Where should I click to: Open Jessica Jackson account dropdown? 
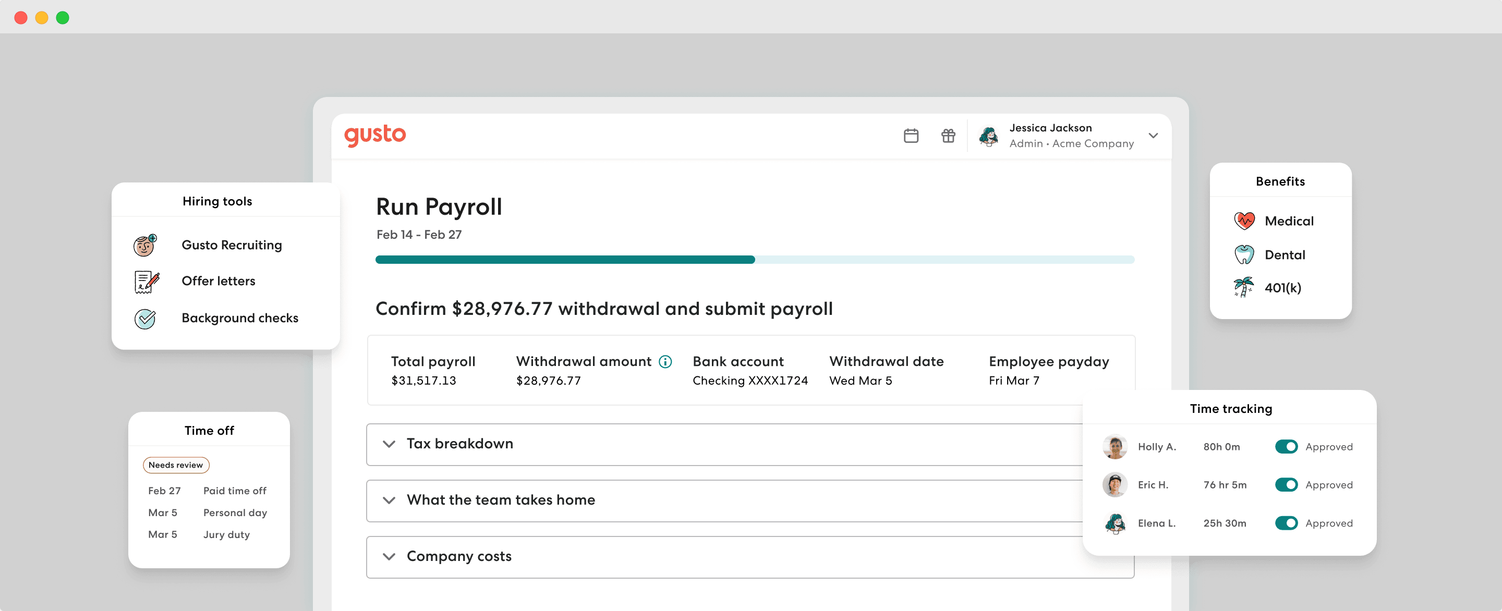pos(1153,136)
